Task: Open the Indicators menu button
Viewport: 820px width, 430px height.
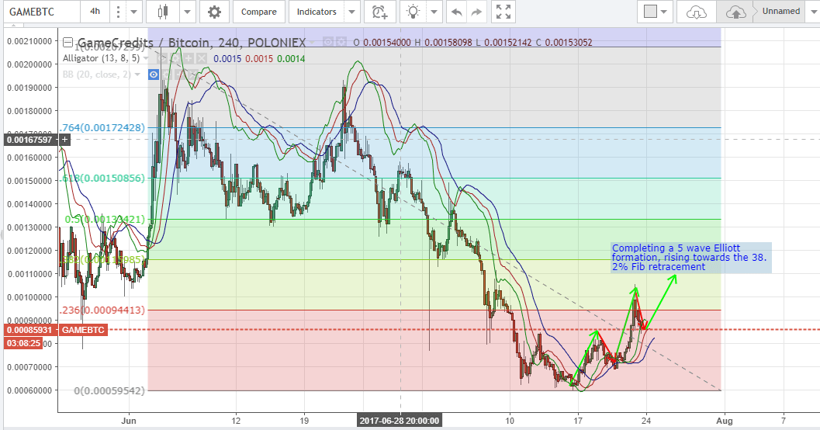Action: tap(317, 12)
